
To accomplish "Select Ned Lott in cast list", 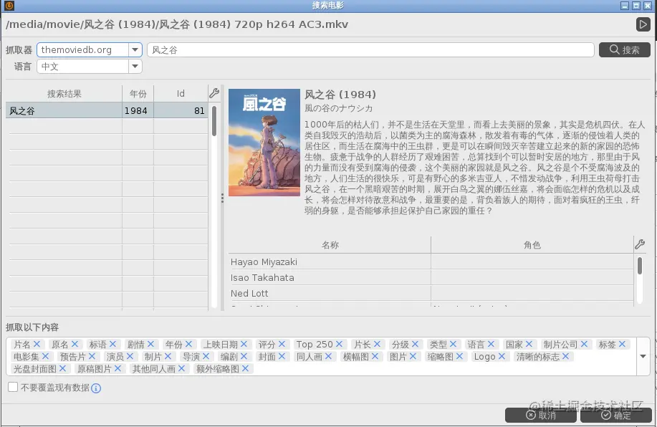I will pos(249,293).
